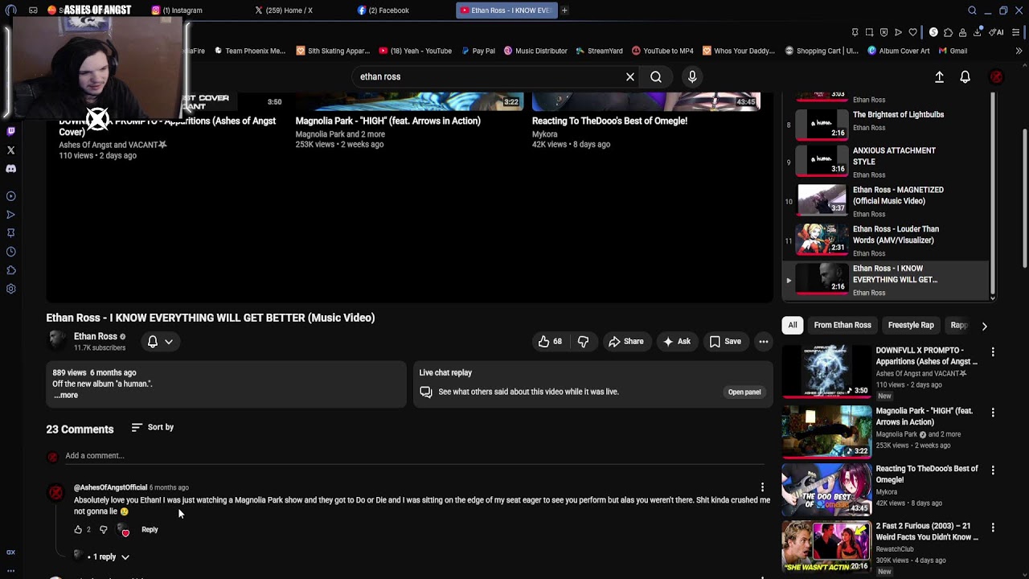Click the YouTube search magnifier button

pos(656,76)
